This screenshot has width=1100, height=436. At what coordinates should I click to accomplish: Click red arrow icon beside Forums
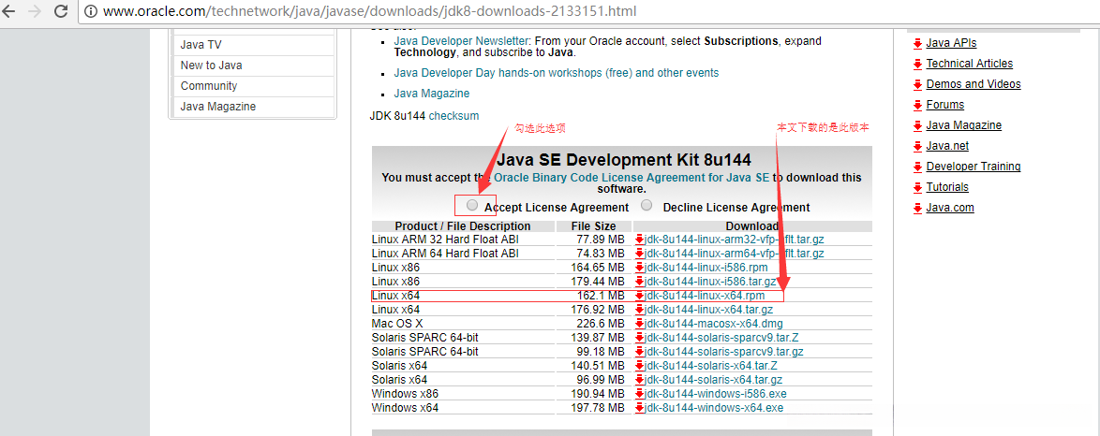pyautogui.click(x=917, y=106)
